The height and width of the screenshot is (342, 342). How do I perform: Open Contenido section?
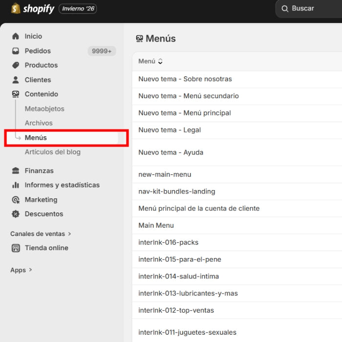pyautogui.click(x=42, y=94)
